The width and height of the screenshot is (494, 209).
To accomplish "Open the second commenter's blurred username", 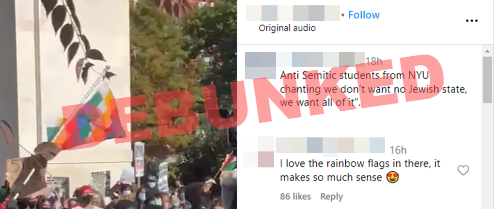I will 330,145.
